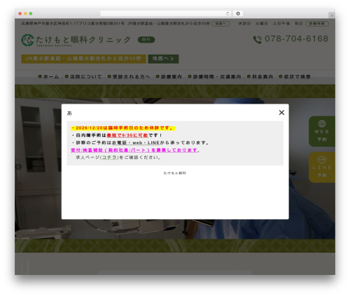This screenshot has height=296, width=350.
Task: Click the LINE chat bubble icon
Action: coord(322,160)
